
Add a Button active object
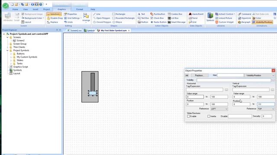143,22
